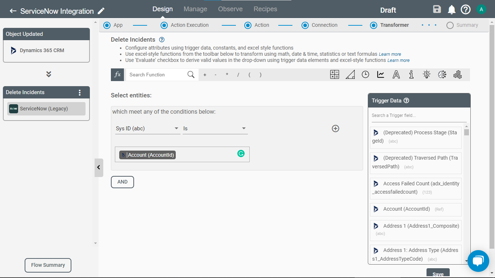Screen dimensions: 495x278
Task: Open date and time functions clock icon
Action: point(365,75)
